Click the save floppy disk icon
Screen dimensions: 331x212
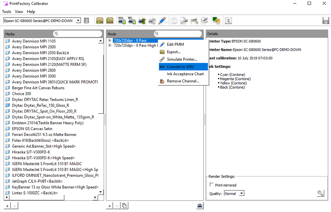pos(326,20)
